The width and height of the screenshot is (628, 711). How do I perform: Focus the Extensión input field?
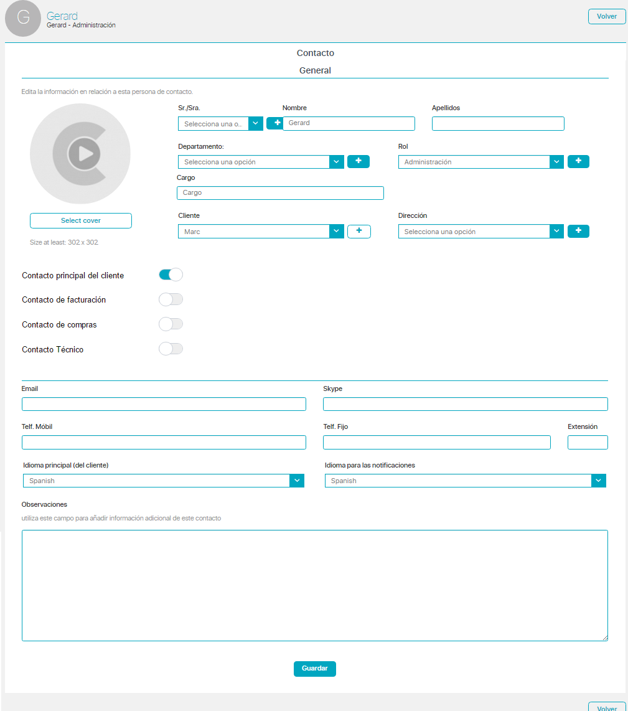click(x=588, y=442)
